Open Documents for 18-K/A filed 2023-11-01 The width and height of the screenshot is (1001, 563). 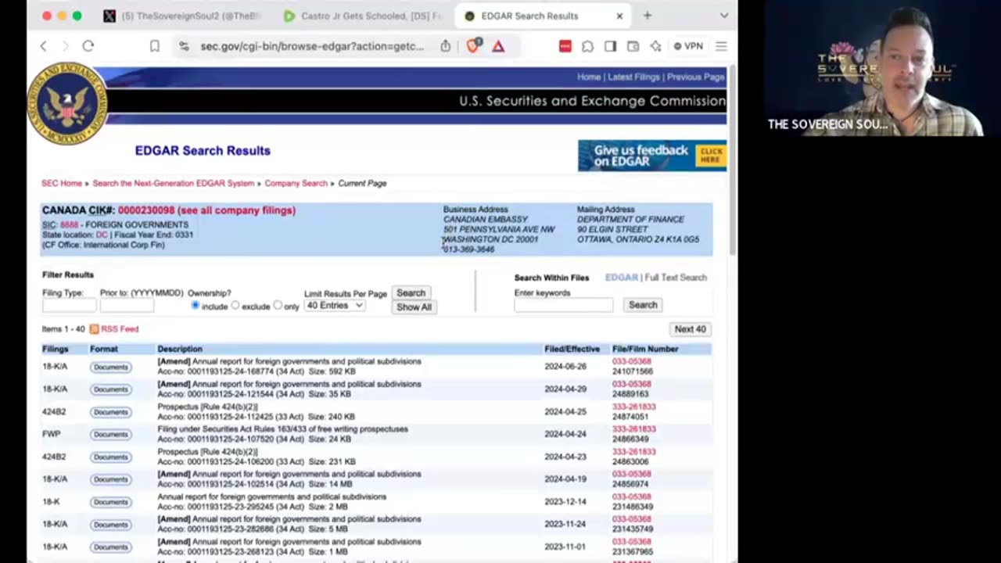[x=110, y=547]
